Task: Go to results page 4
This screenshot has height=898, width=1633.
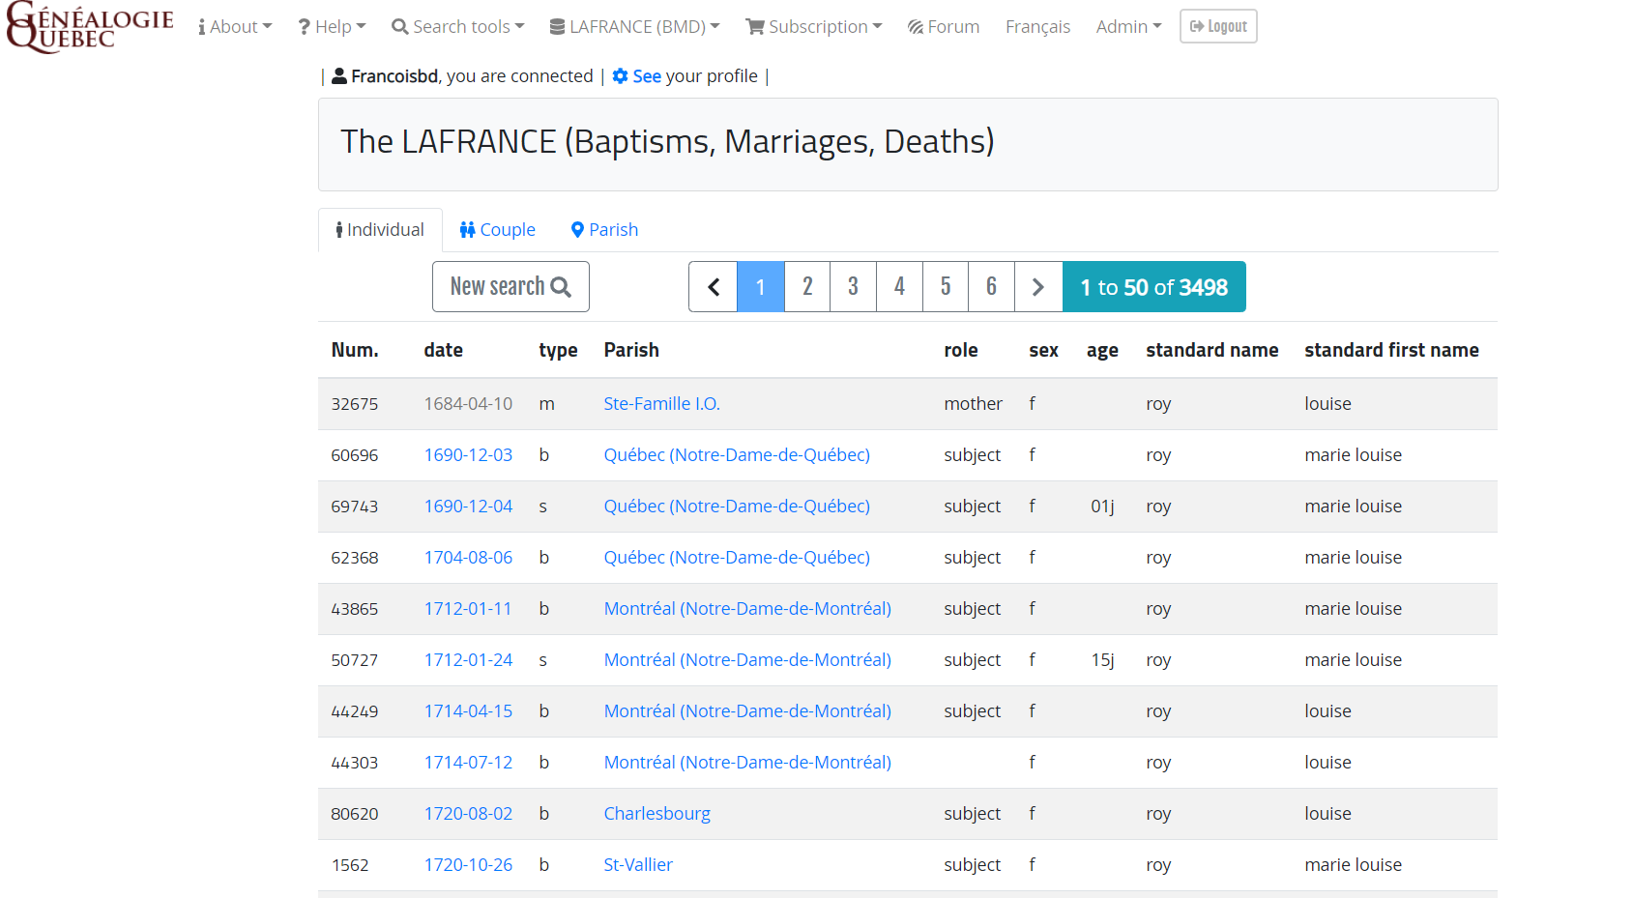Action: click(900, 287)
